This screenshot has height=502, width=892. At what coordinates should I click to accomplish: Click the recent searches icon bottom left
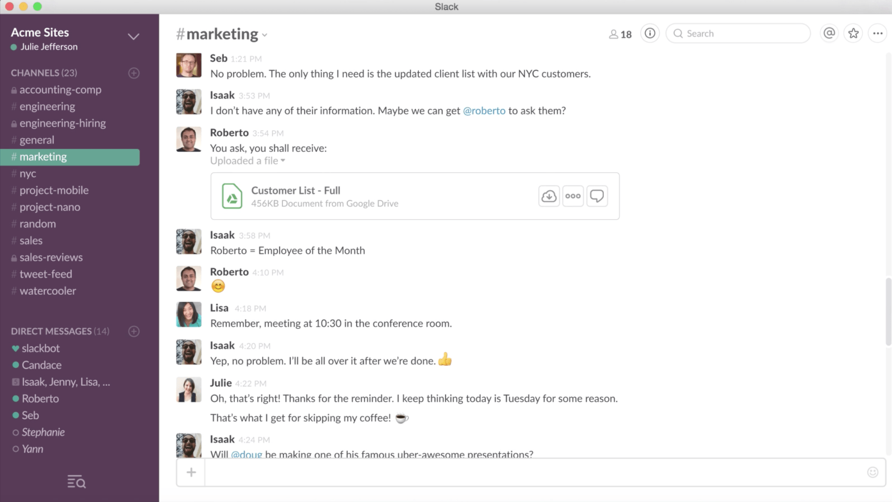coord(76,482)
